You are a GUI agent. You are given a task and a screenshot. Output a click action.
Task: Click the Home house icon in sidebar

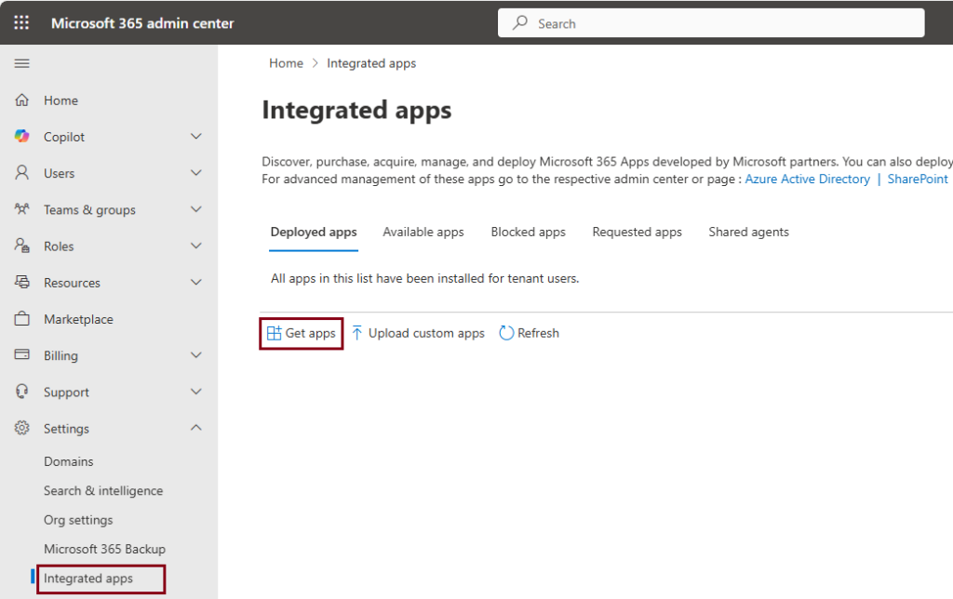[x=22, y=100]
